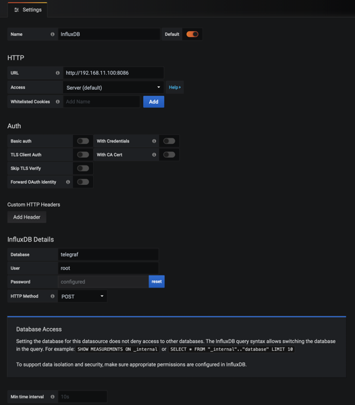Open the HTTP Method dropdown showing POST
Screen dimensions: 355x405
click(82, 296)
